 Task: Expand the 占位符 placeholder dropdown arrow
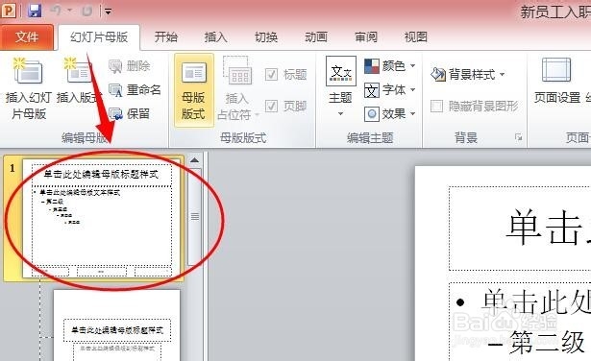coord(257,114)
